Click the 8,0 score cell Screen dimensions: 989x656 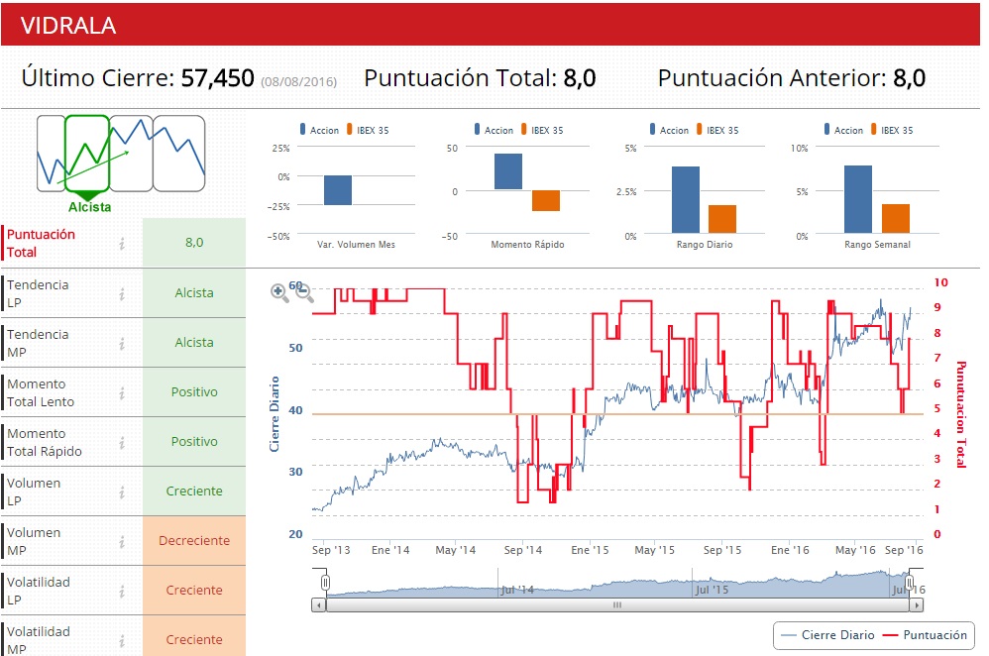(x=194, y=242)
